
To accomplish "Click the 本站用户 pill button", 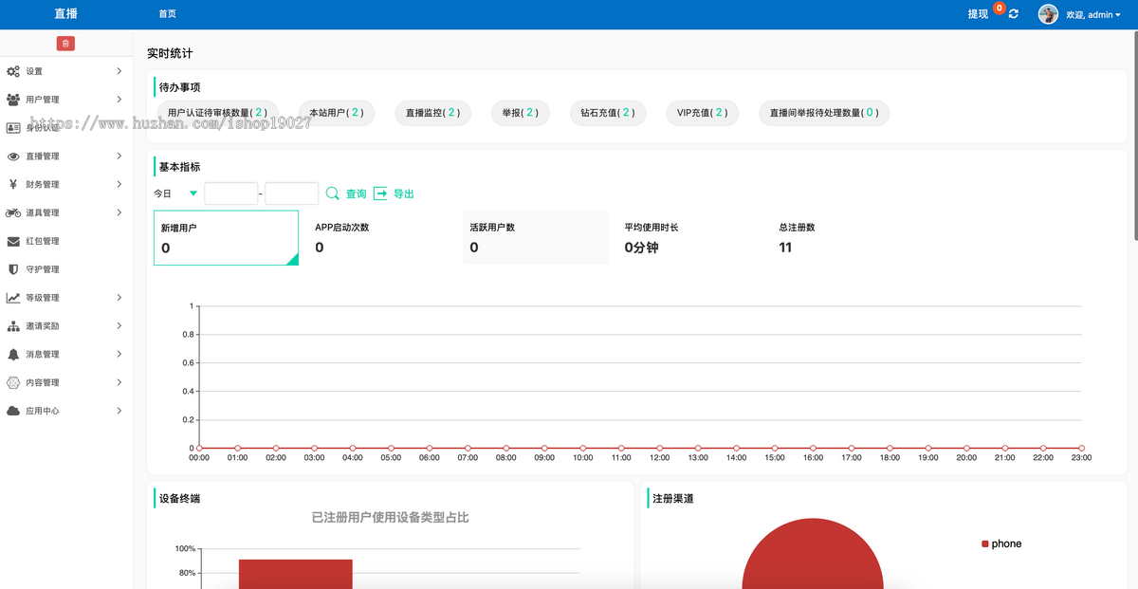I will 337,113.
